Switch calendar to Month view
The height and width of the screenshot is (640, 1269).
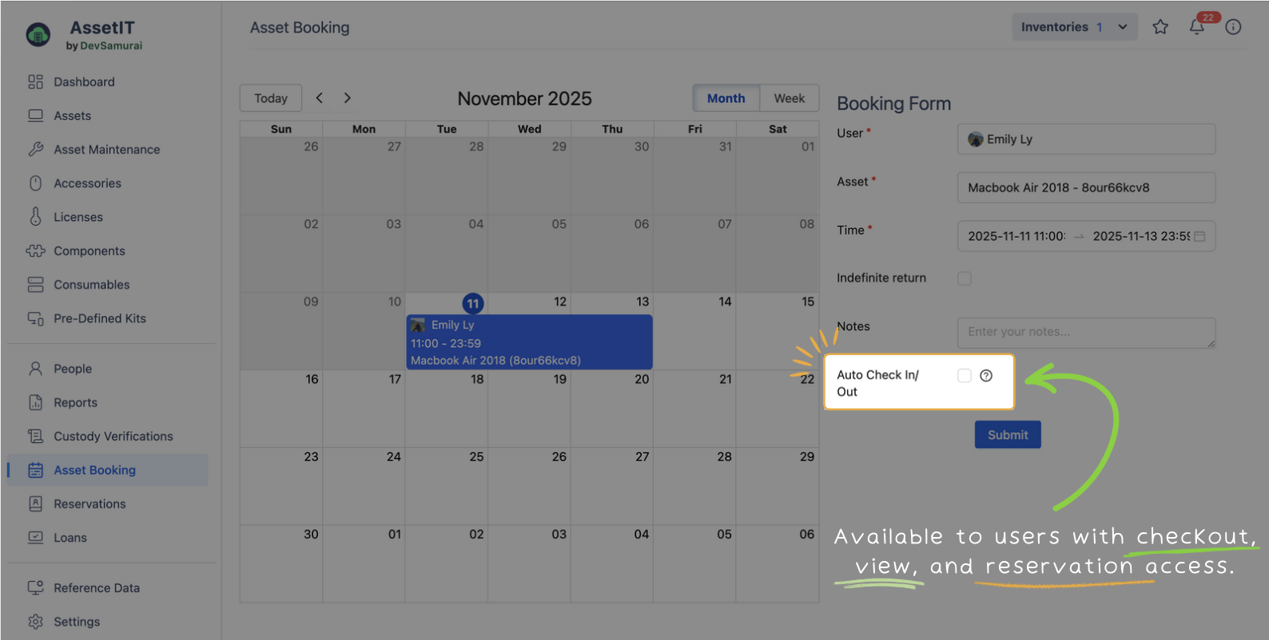click(x=726, y=98)
